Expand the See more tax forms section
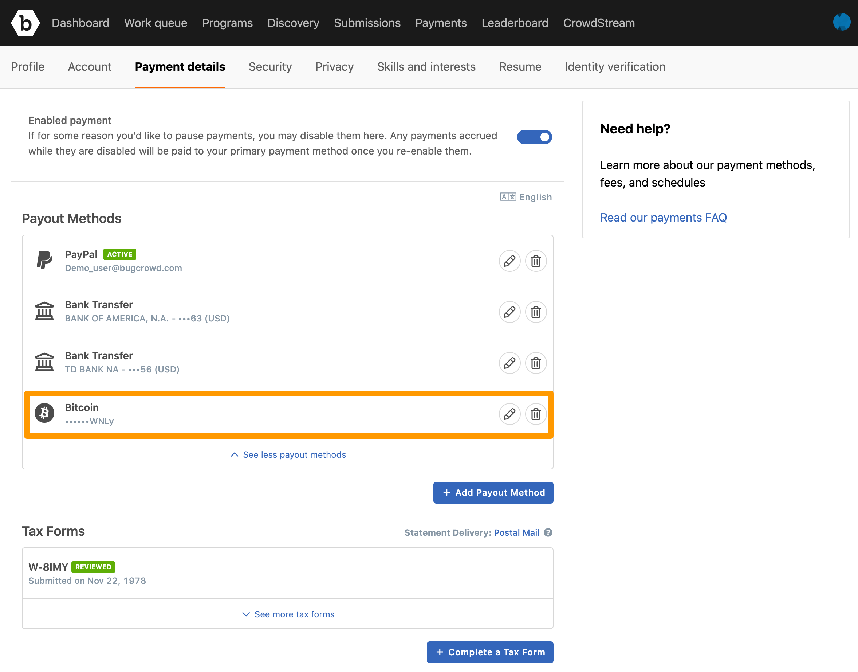 click(288, 614)
